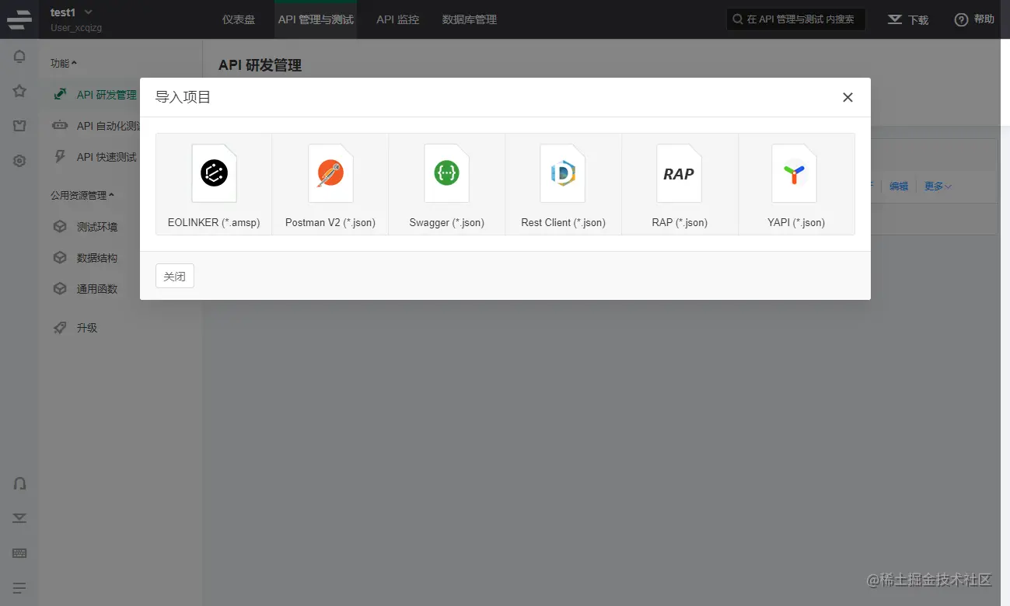Open 数据结构 in the sidebar

(97, 258)
